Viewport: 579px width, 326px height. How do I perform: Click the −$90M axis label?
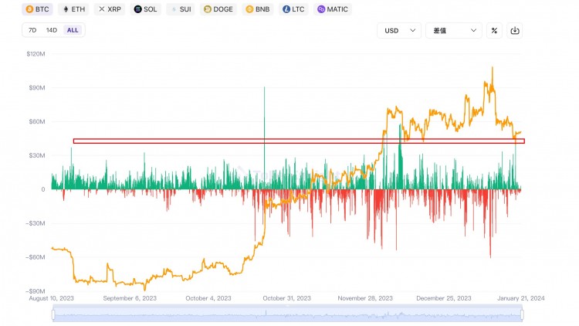[x=36, y=291]
